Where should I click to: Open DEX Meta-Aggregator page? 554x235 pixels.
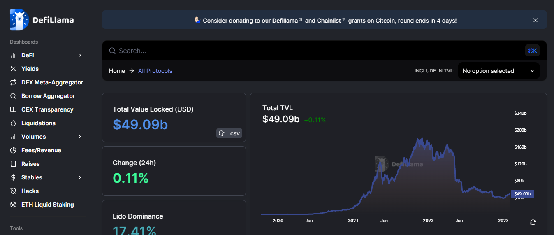tap(52, 82)
